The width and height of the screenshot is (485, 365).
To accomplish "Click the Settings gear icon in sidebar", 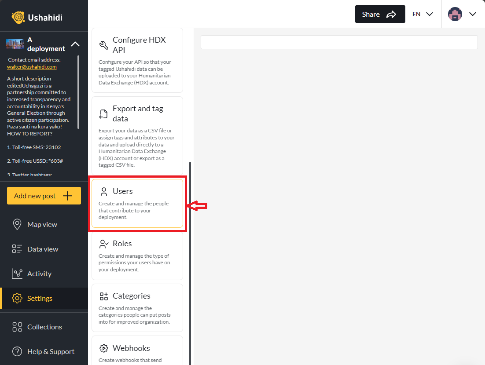I will 17,298.
